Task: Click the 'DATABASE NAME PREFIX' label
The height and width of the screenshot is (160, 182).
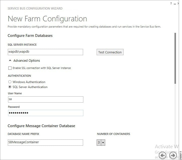Action: (23, 134)
